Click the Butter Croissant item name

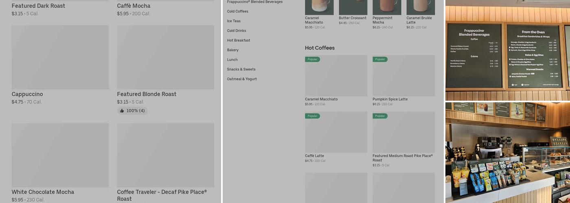coord(353,18)
